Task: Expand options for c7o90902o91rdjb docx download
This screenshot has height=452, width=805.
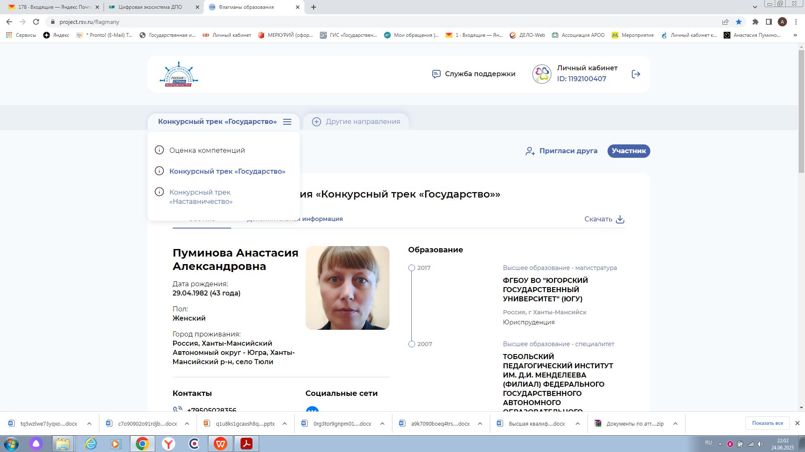Action: click(187, 424)
